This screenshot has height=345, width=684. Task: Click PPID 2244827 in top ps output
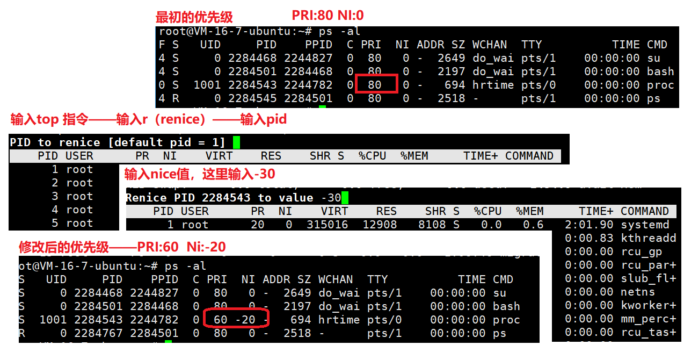[308, 58]
